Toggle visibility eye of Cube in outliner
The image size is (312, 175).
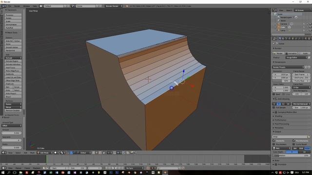(x=304, y=27)
